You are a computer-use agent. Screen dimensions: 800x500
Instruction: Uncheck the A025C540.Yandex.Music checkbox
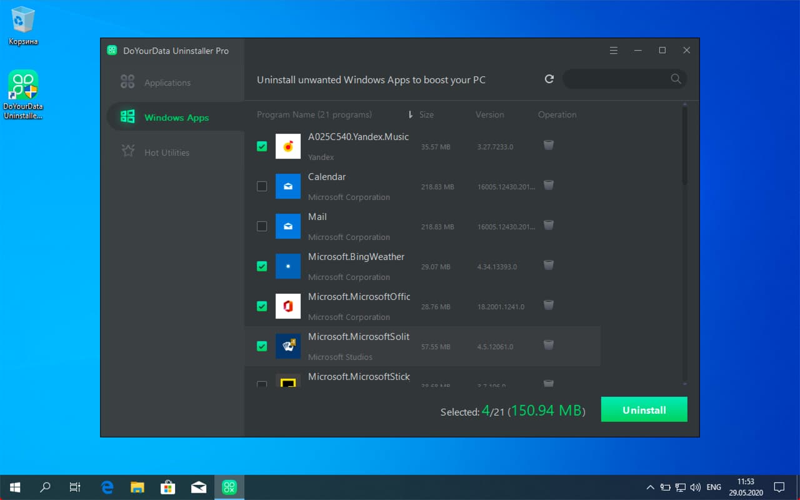click(262, 146)
